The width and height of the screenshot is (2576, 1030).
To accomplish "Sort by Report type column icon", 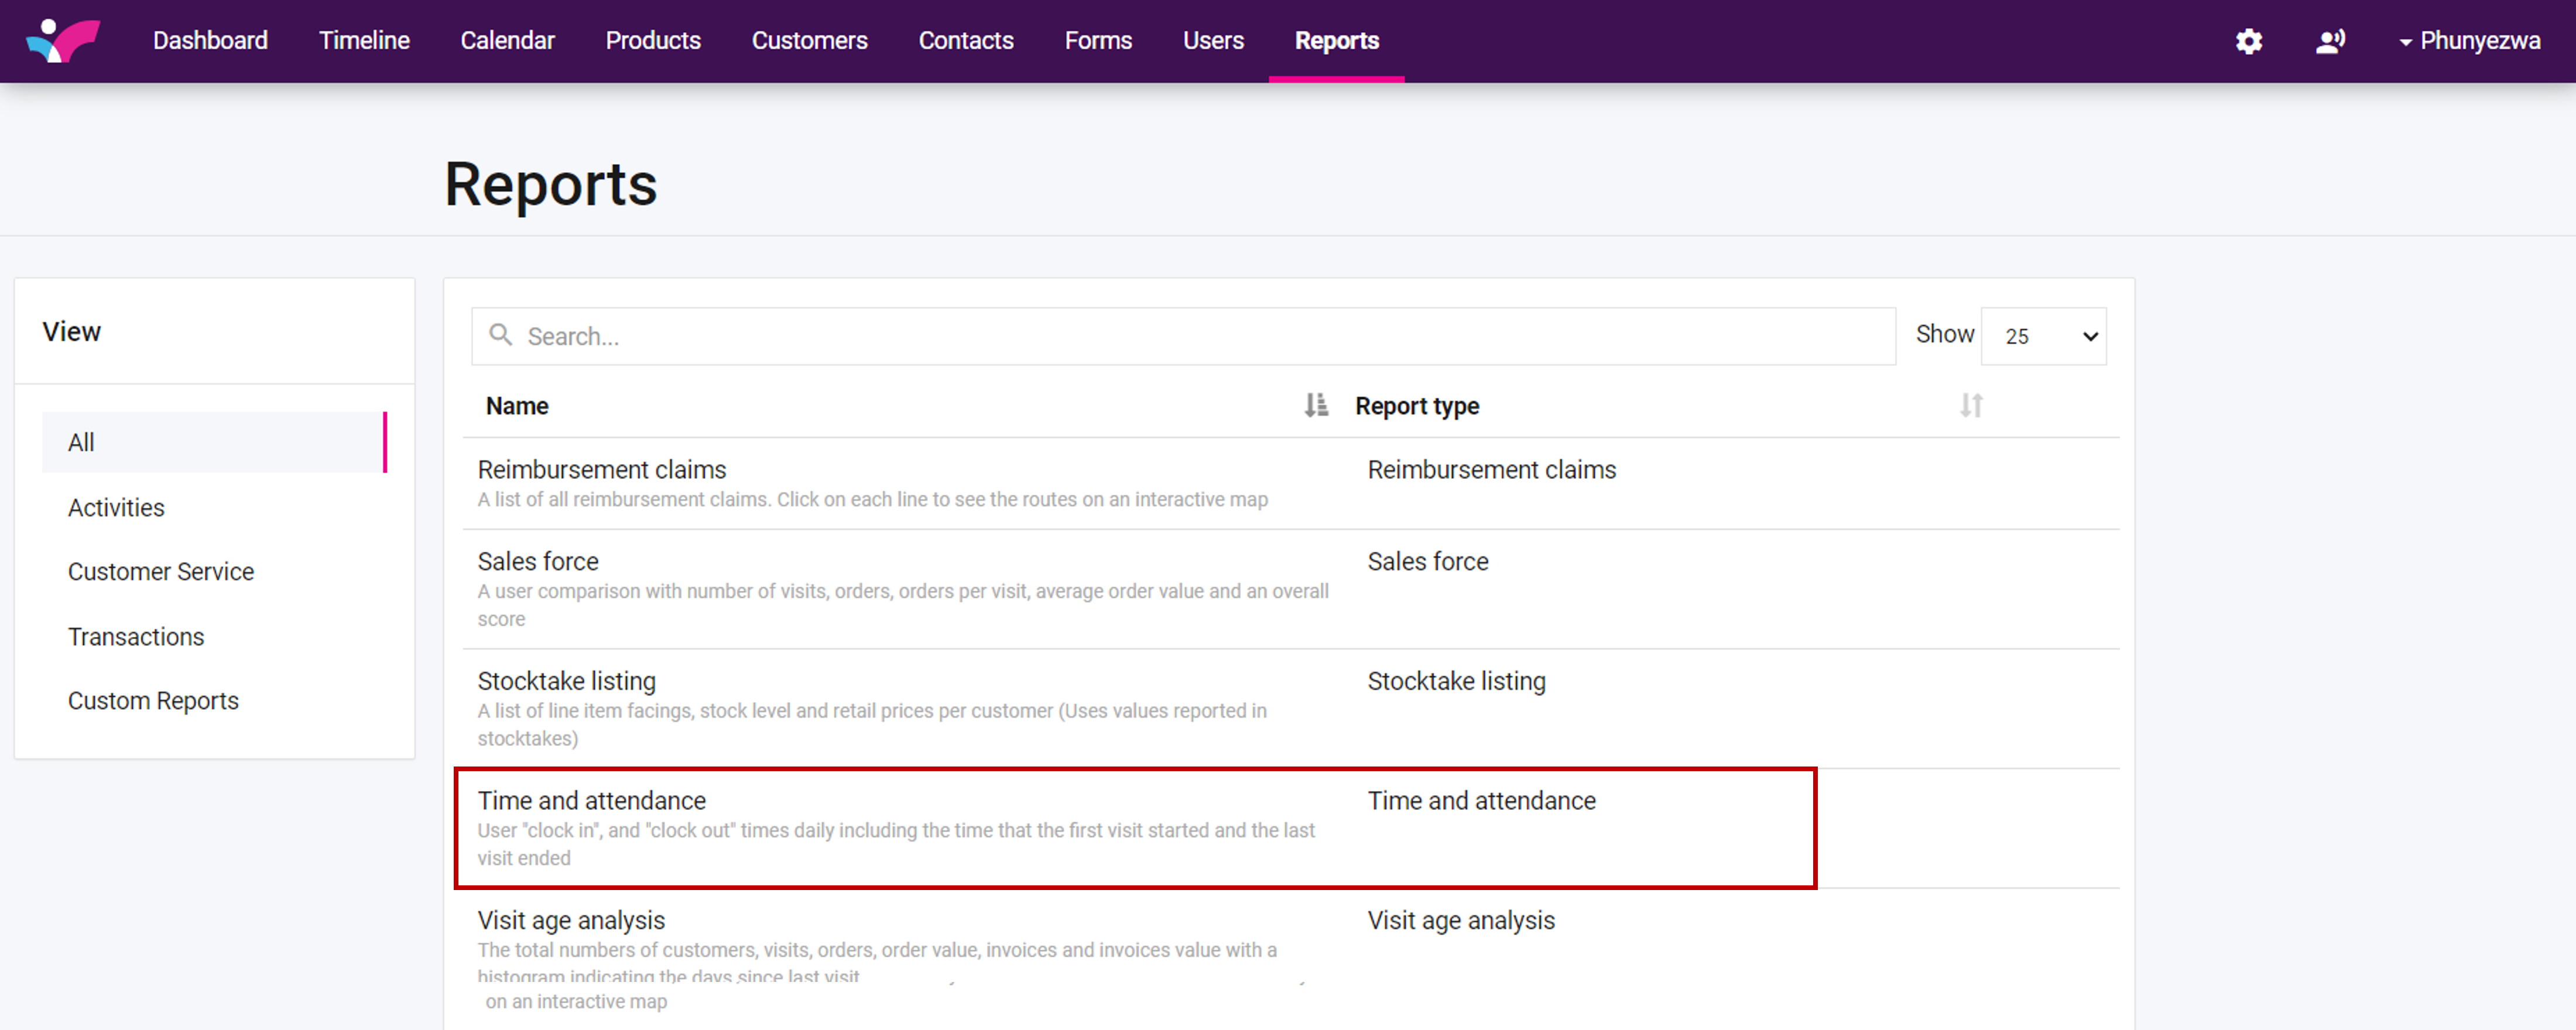I will click(x=1971, y=405).
